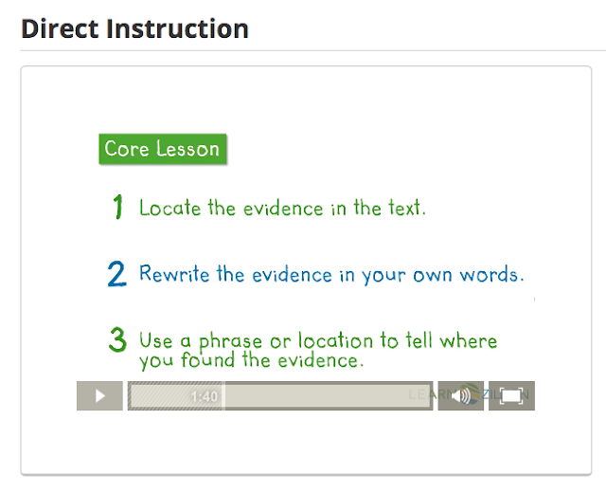Click the blue number 2 marker
The width and height of the screenshot is (606, 493).
point(116,274)
